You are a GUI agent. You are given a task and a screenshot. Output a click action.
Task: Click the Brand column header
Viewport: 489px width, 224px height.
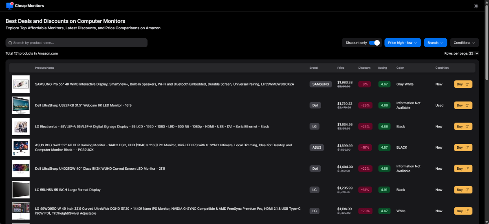tap(313, 68)
